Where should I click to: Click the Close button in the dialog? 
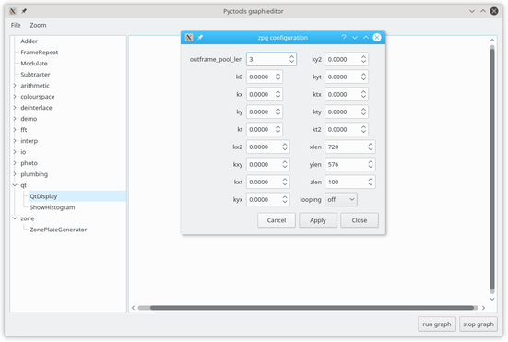coord(360,220)
